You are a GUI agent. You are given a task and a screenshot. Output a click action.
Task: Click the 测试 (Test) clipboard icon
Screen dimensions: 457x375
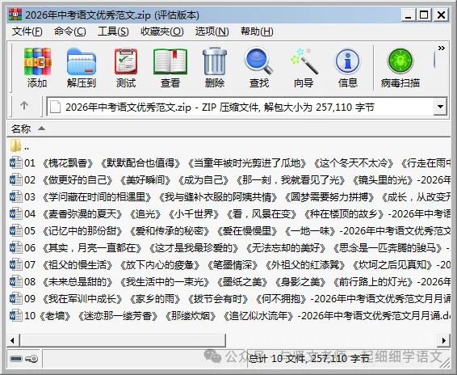pos(126,61)
